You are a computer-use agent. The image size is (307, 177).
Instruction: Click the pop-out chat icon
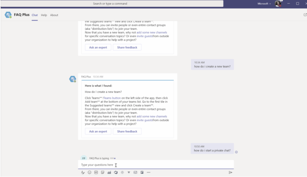(x=305, y=15)
